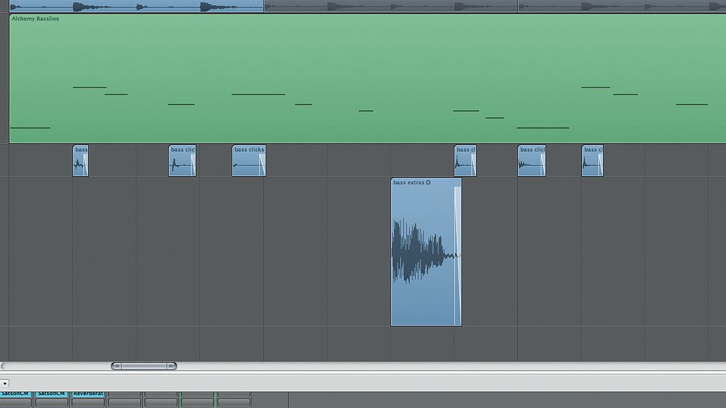Screen dimensions: 726x408
Task: Open the plugin menu below the second SatsonCM slot
Action: pyautogui.click(x=53, y=402)
